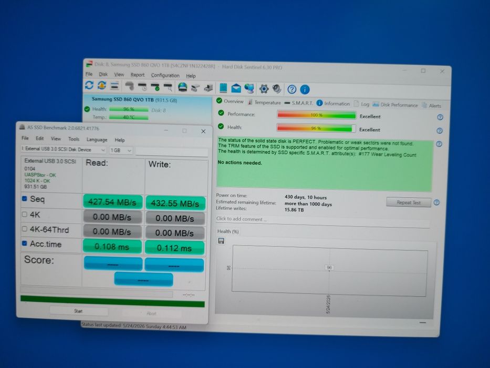Click the 0.108 ms read access time
The image size is (490, 368).
point(112,247)
